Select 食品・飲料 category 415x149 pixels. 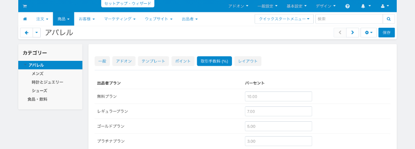[x=37, y=99]
